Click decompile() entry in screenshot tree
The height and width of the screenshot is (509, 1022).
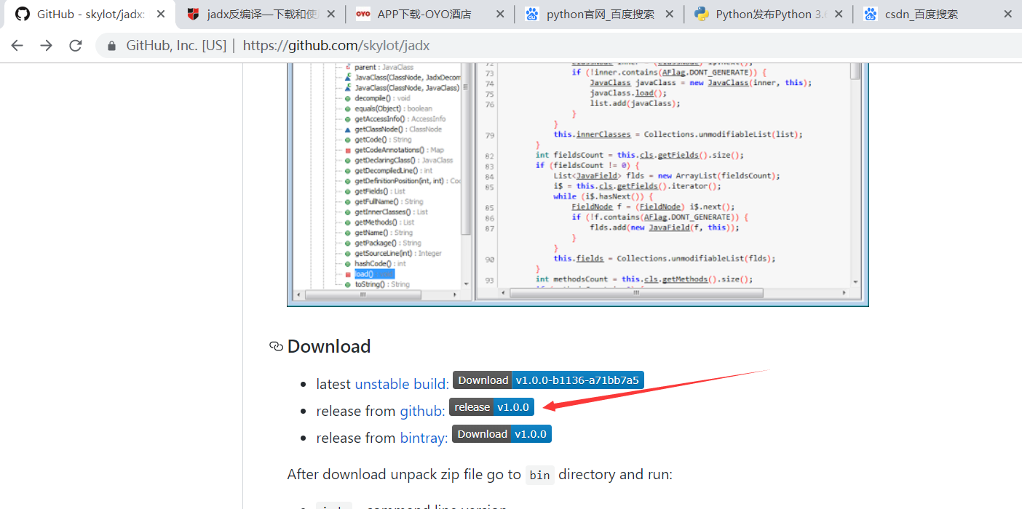point(382,98)
